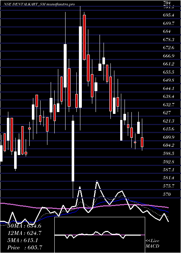Click the 627 price axis label

pos(167,113)
